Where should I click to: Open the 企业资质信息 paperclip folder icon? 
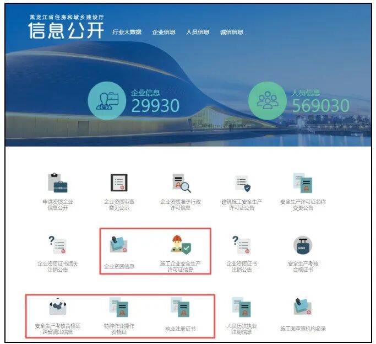[119, 244]
